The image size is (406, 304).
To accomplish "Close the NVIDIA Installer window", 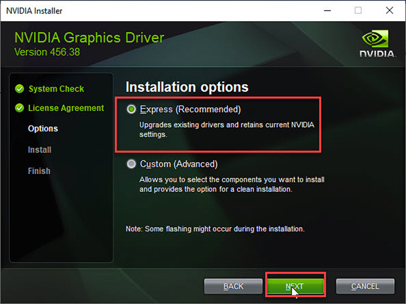I will [x=389, y=11].
